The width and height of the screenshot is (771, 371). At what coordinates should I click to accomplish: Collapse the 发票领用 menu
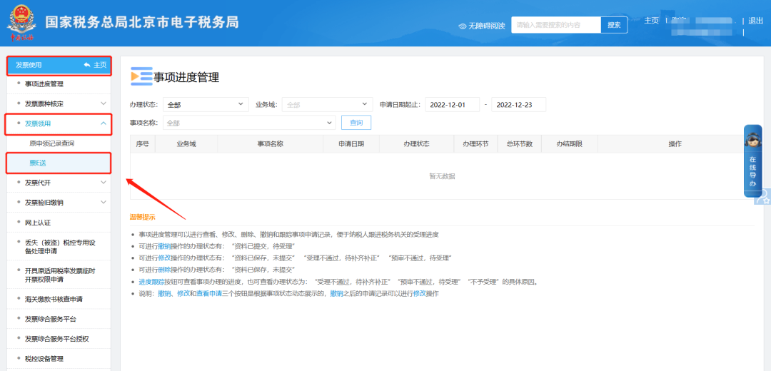coord(103,123)
